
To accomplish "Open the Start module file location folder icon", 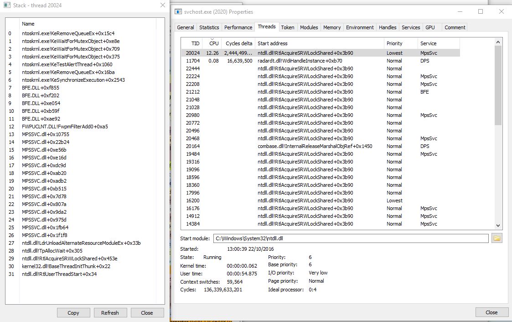I will 497,238.
